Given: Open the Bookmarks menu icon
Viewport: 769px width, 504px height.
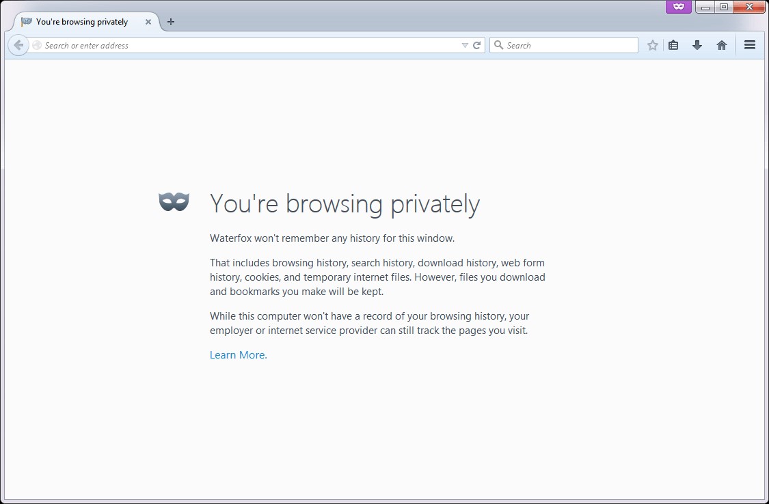Looking at the screenshot, I should tap(673, 45).
